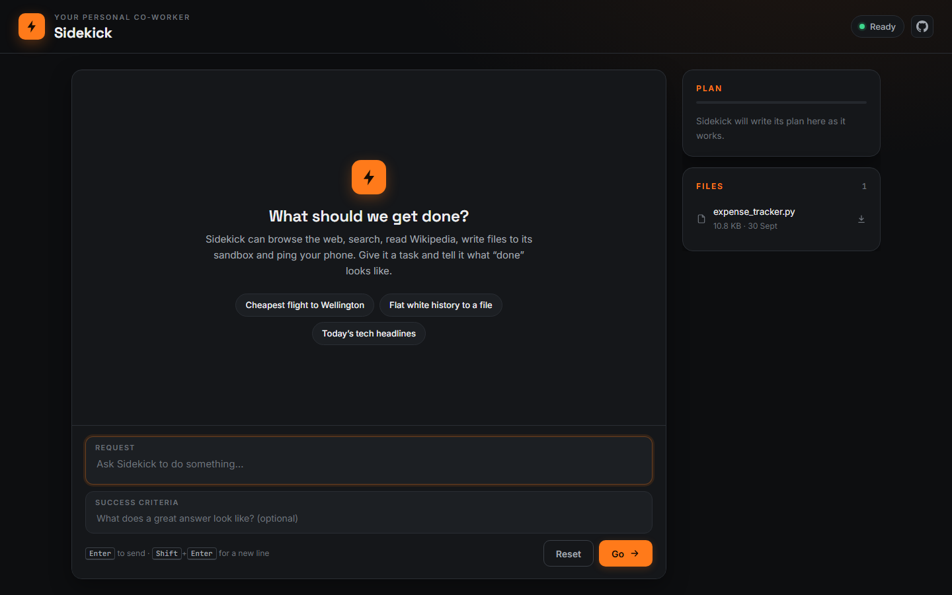This screenshot has height=595, width=952.
Task: Open the expense_tracker.py file name
Action: 754,212
